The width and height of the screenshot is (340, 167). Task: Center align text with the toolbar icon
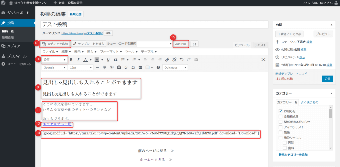pyautogui.click(x=153, y=60)
